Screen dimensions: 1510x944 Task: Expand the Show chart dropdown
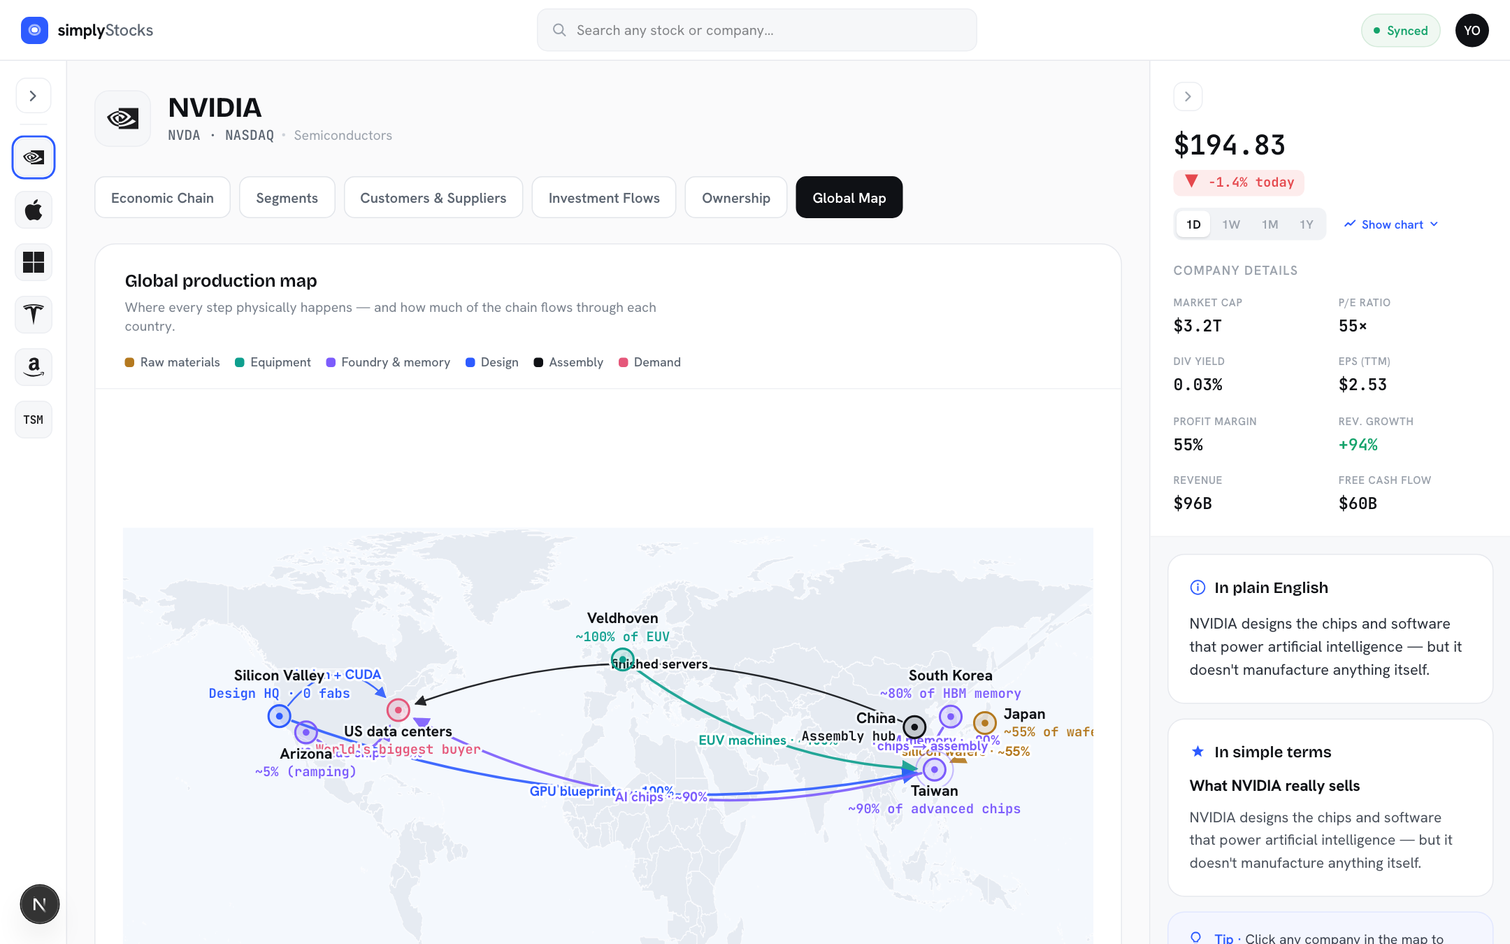click(x=1391, y=224)
